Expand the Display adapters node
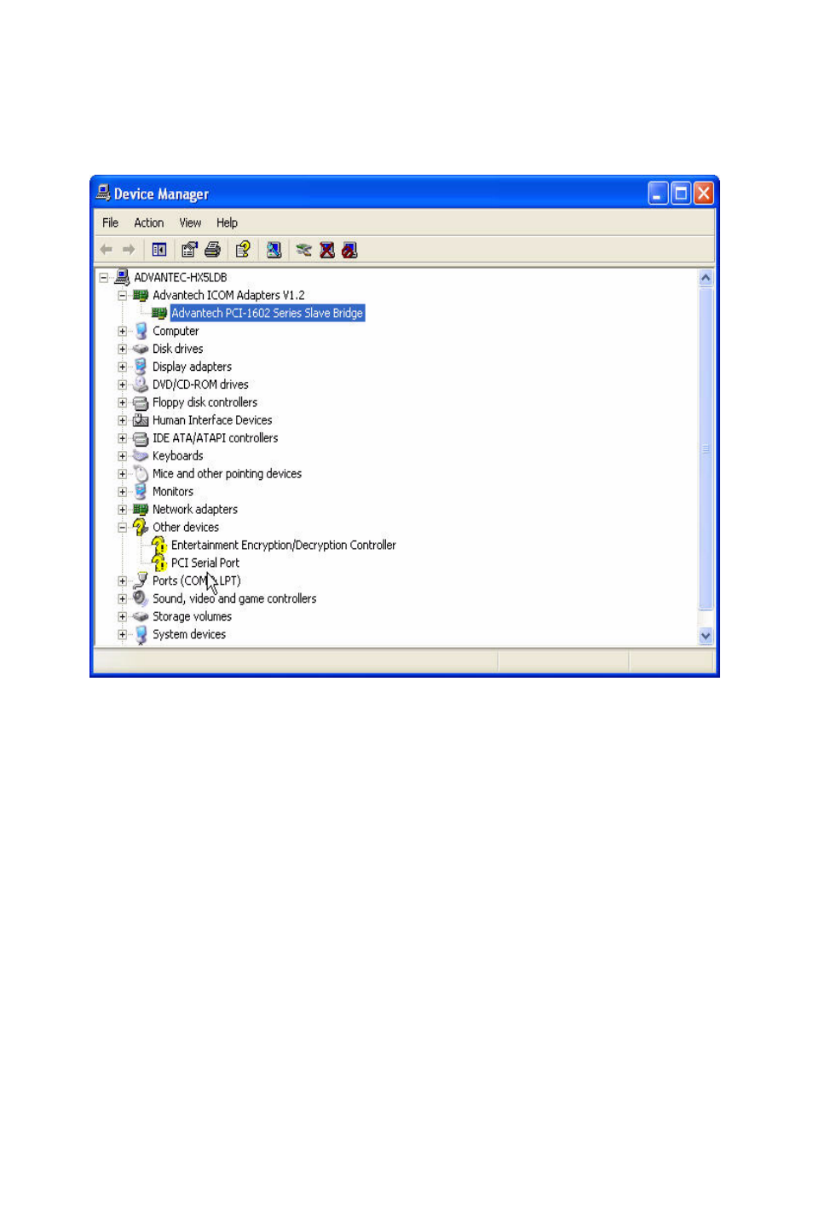 (123, 367)
